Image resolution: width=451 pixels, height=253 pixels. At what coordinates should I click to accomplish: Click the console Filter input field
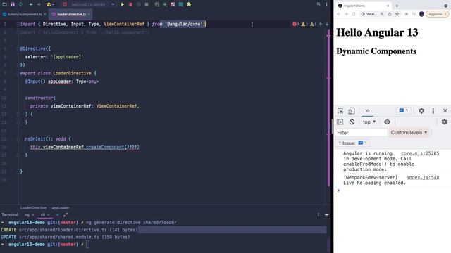point(362,133)
